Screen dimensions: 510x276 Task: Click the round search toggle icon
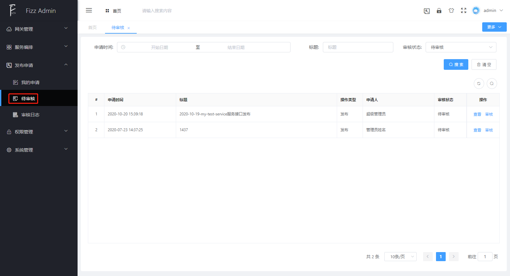click(492, 83)
